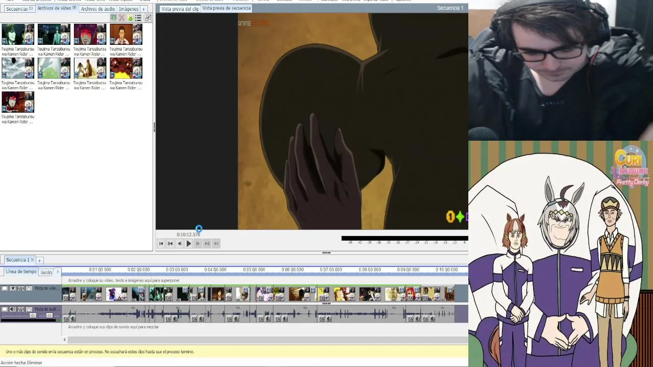Viewport: 653px width, 367px height.
Task: Click the 0:02:00.000 mark on the timeline ruler
Action: coord(138,269)
